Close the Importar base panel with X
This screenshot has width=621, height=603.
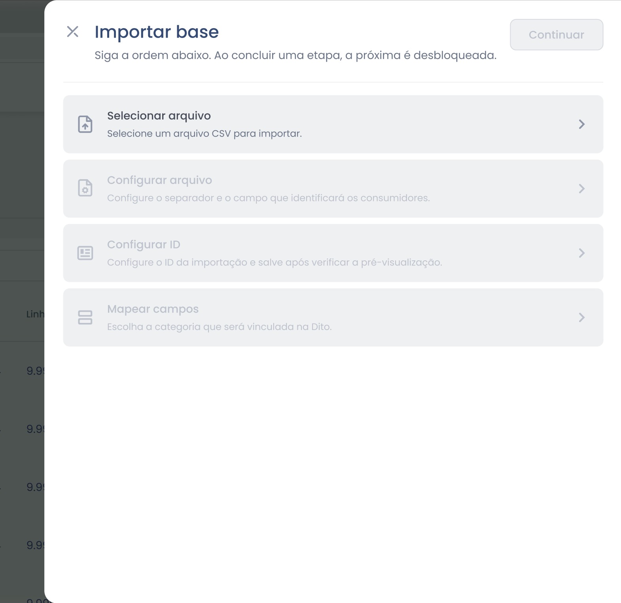(x=73, y=32)
